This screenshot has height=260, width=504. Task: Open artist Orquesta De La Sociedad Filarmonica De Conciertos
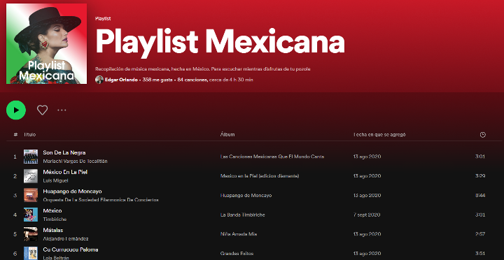click(101, 200)
